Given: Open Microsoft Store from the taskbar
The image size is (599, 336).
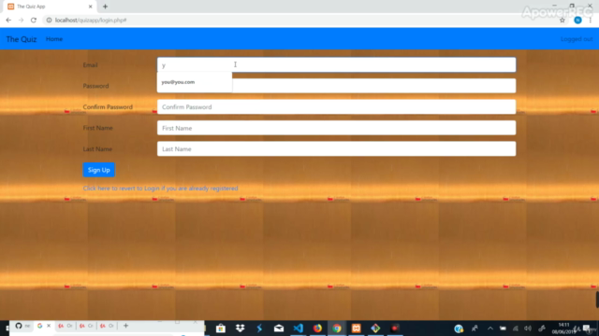Looking at the screenshot, I should pyautogui.click(x=221, y=328).
